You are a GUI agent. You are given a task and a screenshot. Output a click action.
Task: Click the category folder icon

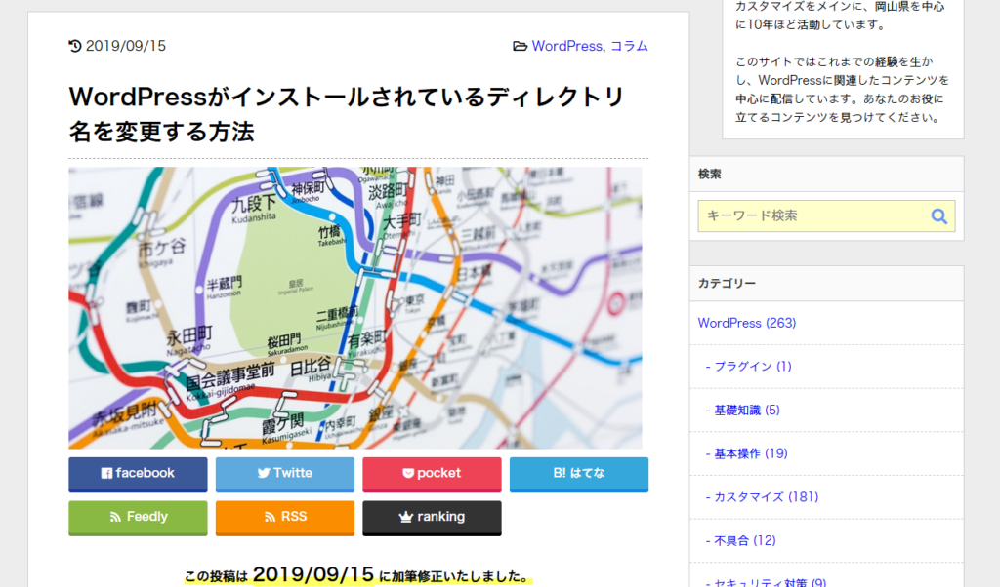tap(521, 46)
